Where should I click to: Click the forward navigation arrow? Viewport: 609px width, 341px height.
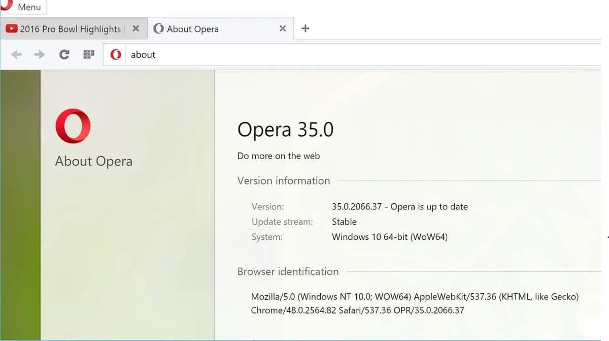(39, 54)
